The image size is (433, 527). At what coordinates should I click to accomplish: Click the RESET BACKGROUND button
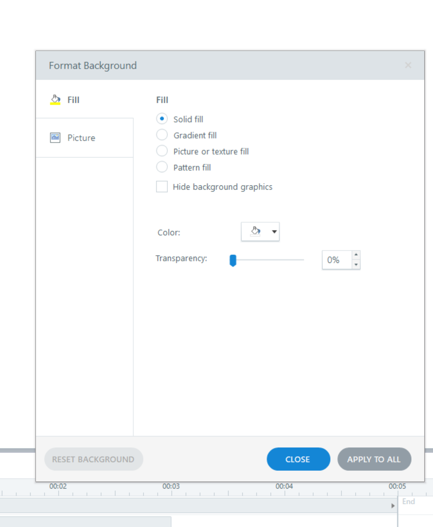[93, 459]
